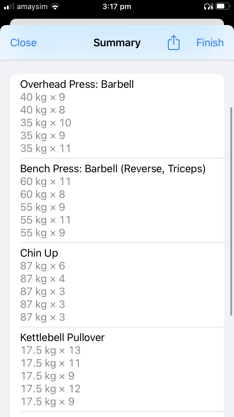This screenshot has height=417, width=234.
Task: Tap the Wi-Fi icon in status bar
Action: click(x=55, y=7)
